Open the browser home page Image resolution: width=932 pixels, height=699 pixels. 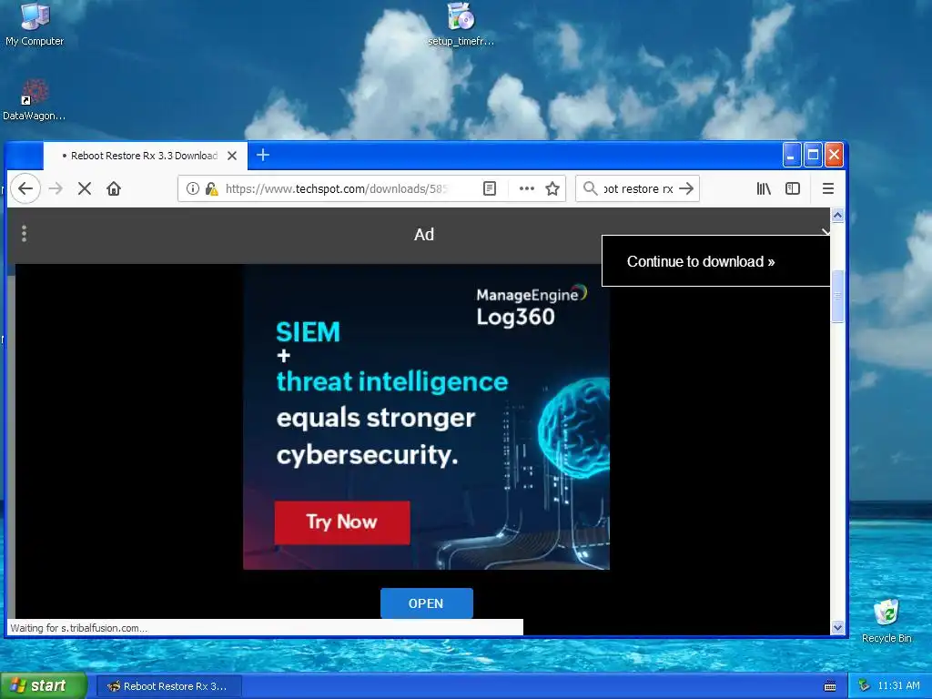[x=114, y=188]
